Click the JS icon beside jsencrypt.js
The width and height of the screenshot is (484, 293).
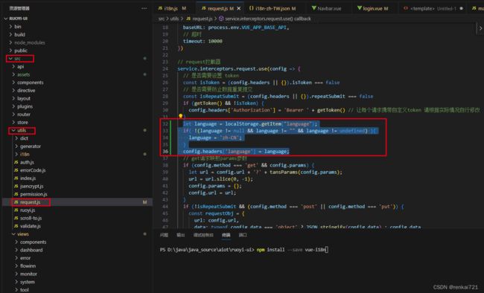pos(16,187)
